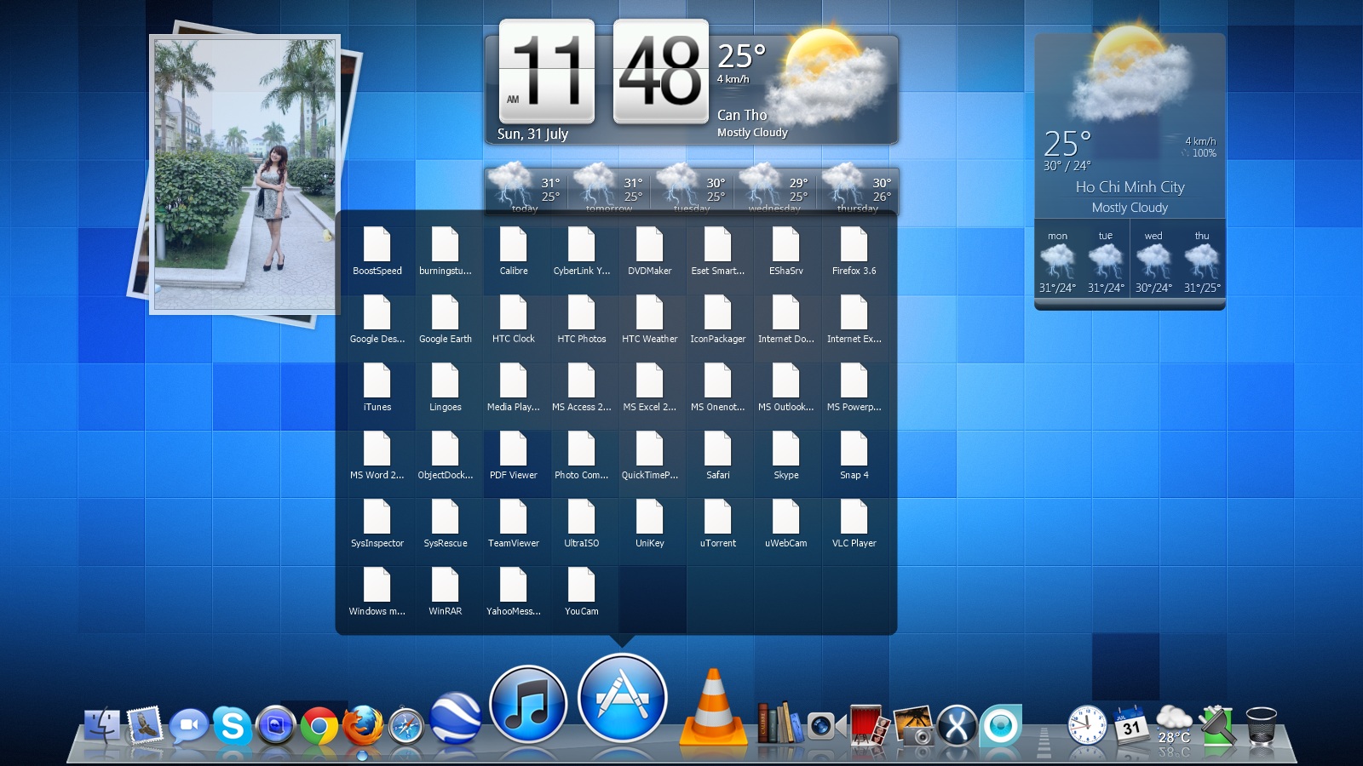Image resolution: width=1363 pixels, height=766 pixels.
Task: Open the EShaSrv shortcut
Action: [x=786, y=252]
